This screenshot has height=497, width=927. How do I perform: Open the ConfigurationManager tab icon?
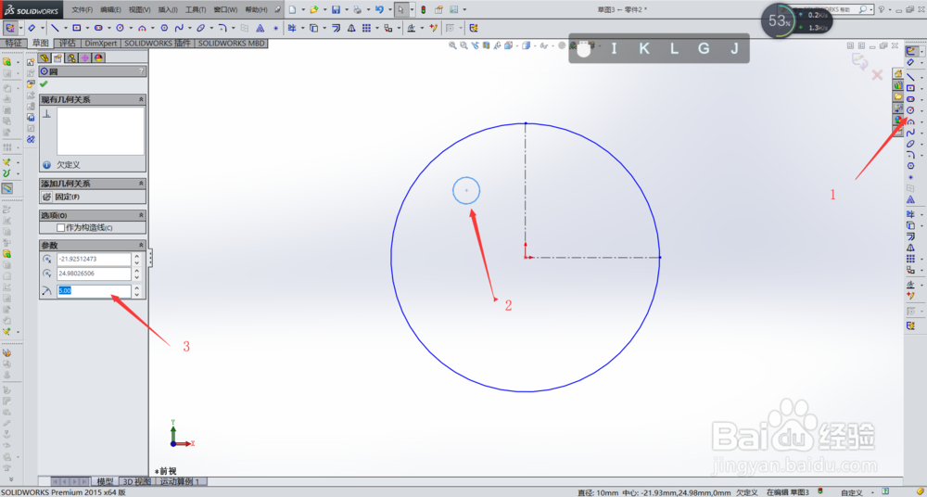pos(71,58)
